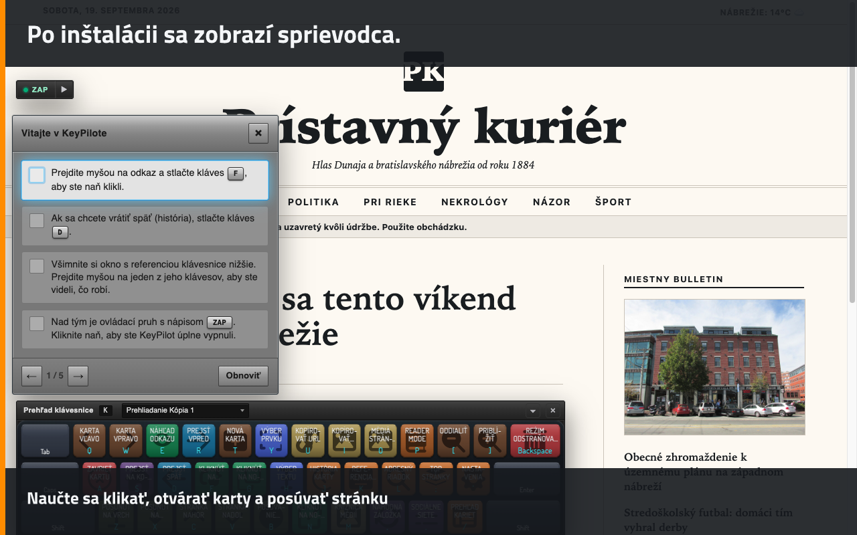This screenshot has height=535, width=857.
Task: Select the Výber prvku key
Action: coord(271,440)
